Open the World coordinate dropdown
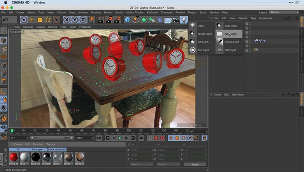 pos(142,164)
